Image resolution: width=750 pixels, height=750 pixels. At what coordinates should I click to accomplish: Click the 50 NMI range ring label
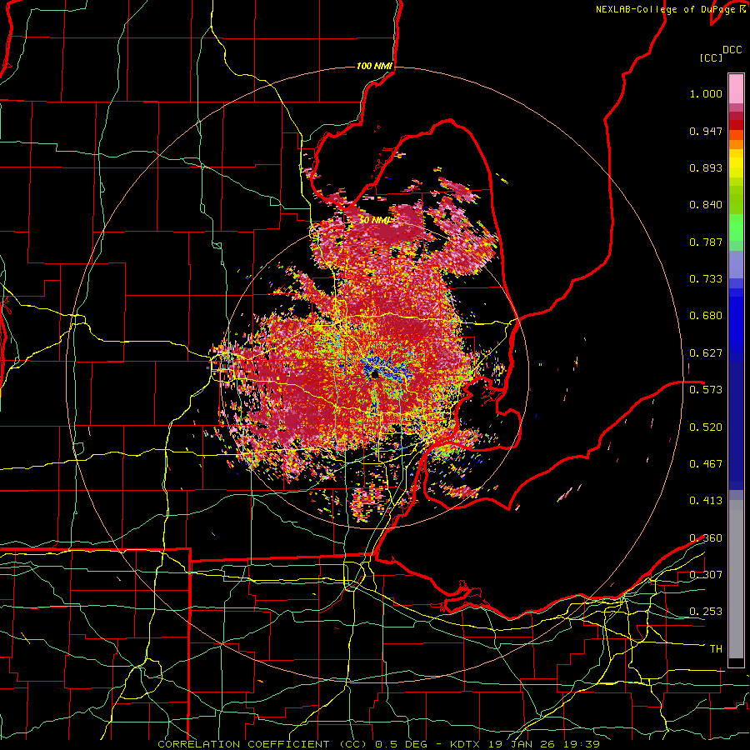(x=375, y=220)
